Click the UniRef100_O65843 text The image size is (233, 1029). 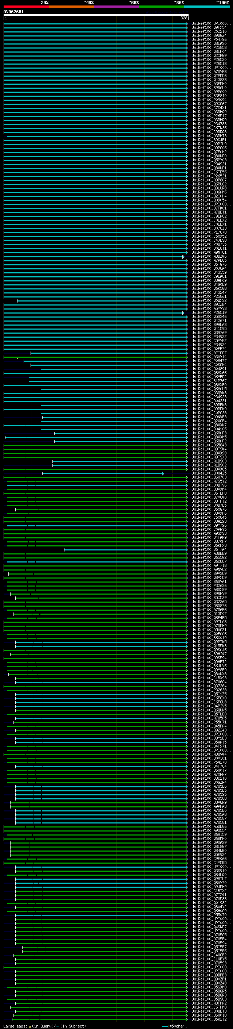pos(209,445)
